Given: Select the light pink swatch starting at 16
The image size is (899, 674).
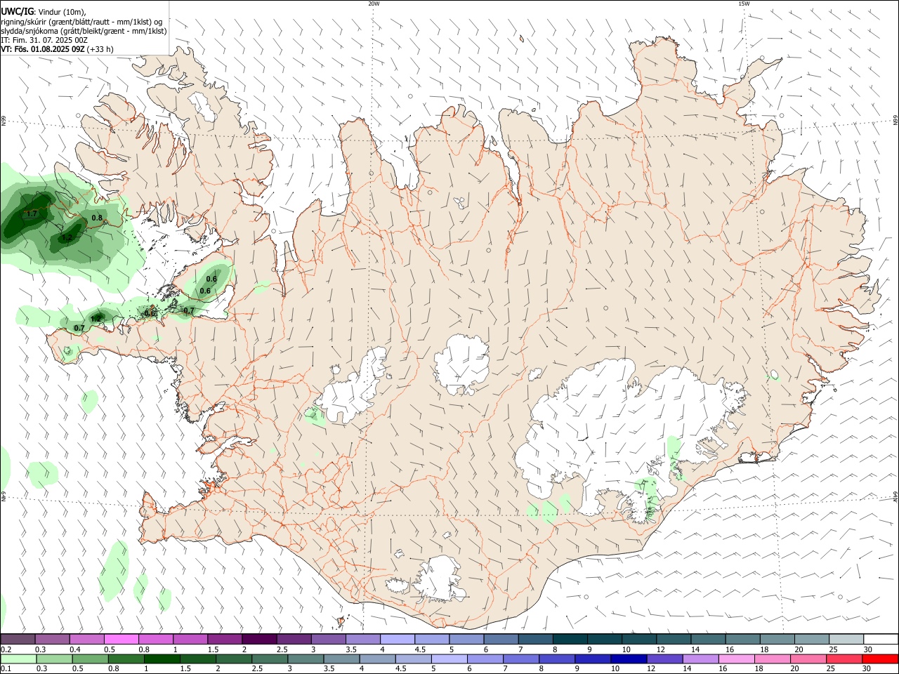Looking at the screenshot, I should click(737, 659).
